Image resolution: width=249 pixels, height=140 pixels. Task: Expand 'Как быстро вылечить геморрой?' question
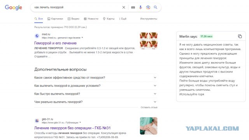click(96, 94)
